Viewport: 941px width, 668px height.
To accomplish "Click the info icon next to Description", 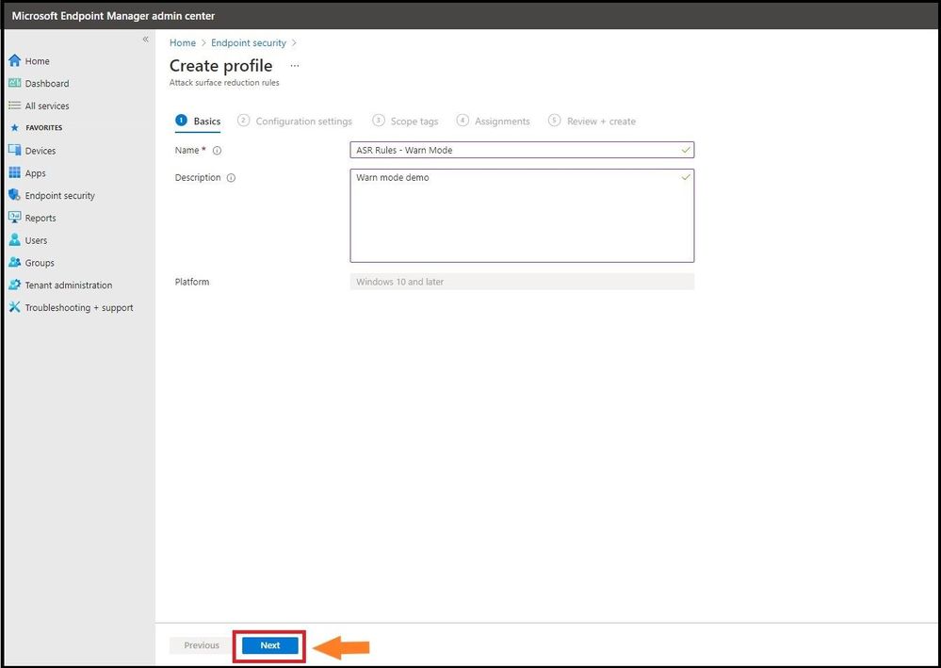I will (231, 178).
